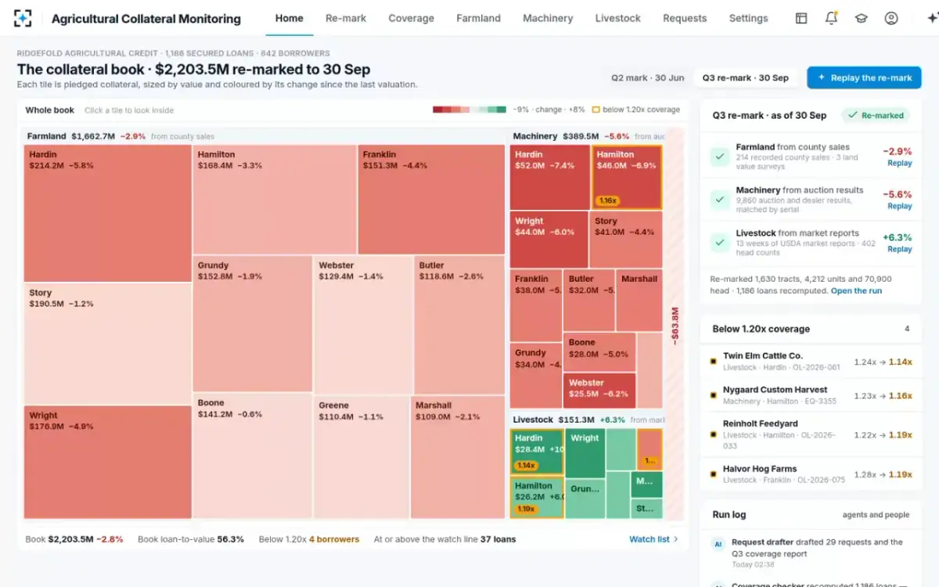Click the Agricultural Collateral Monitoring logo icon
Screen dimensions: 939x587
tap(23, 18)
